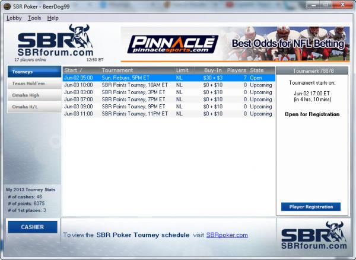356x260 pixels.
Task: Switch to the Omaha High tab
Action: (34, 95)
